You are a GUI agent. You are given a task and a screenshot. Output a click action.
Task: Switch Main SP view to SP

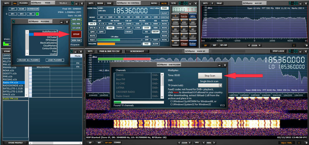click(90, 143)
